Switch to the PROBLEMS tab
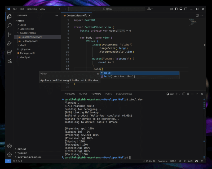The width and height of the screenshot is (212, 169). [x=70, y=94]
